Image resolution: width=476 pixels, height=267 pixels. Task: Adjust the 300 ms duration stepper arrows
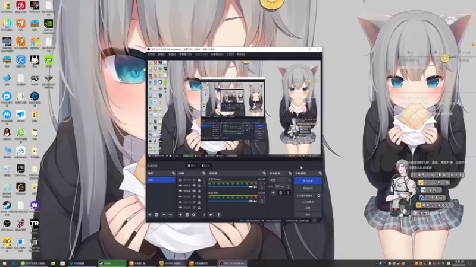click(289, 186)
